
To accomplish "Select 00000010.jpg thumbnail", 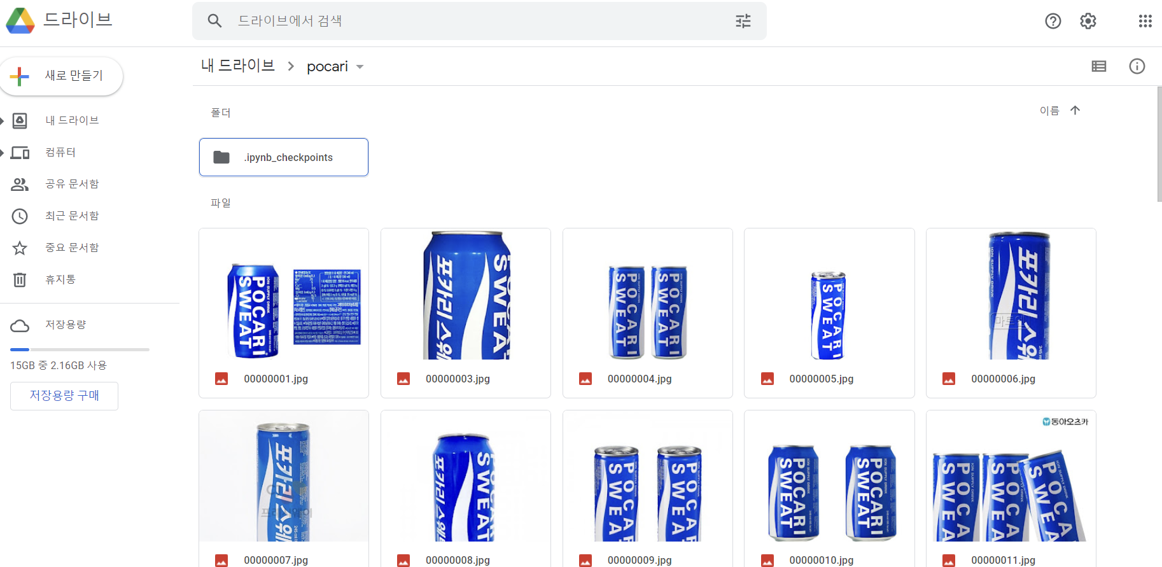I will click(829, 476).
